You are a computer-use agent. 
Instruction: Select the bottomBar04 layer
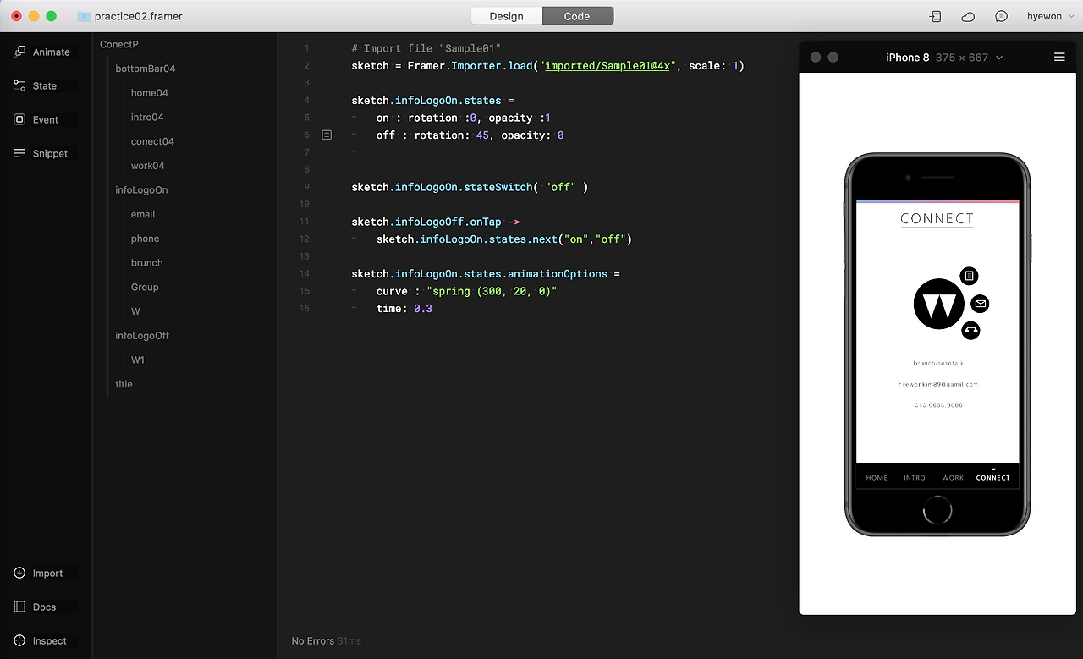[146, 69]
